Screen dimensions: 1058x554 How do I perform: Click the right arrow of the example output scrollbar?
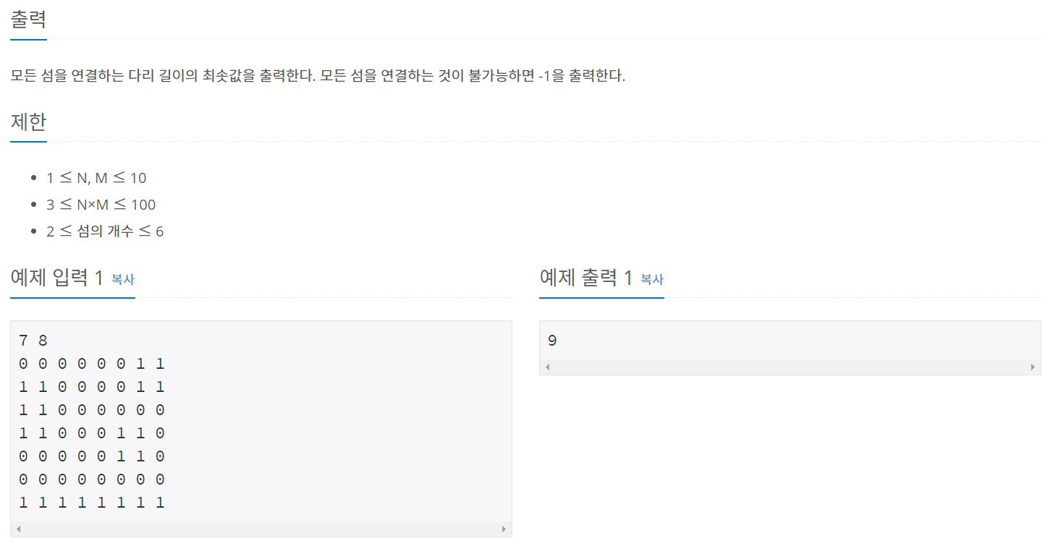click(1033, 367)
